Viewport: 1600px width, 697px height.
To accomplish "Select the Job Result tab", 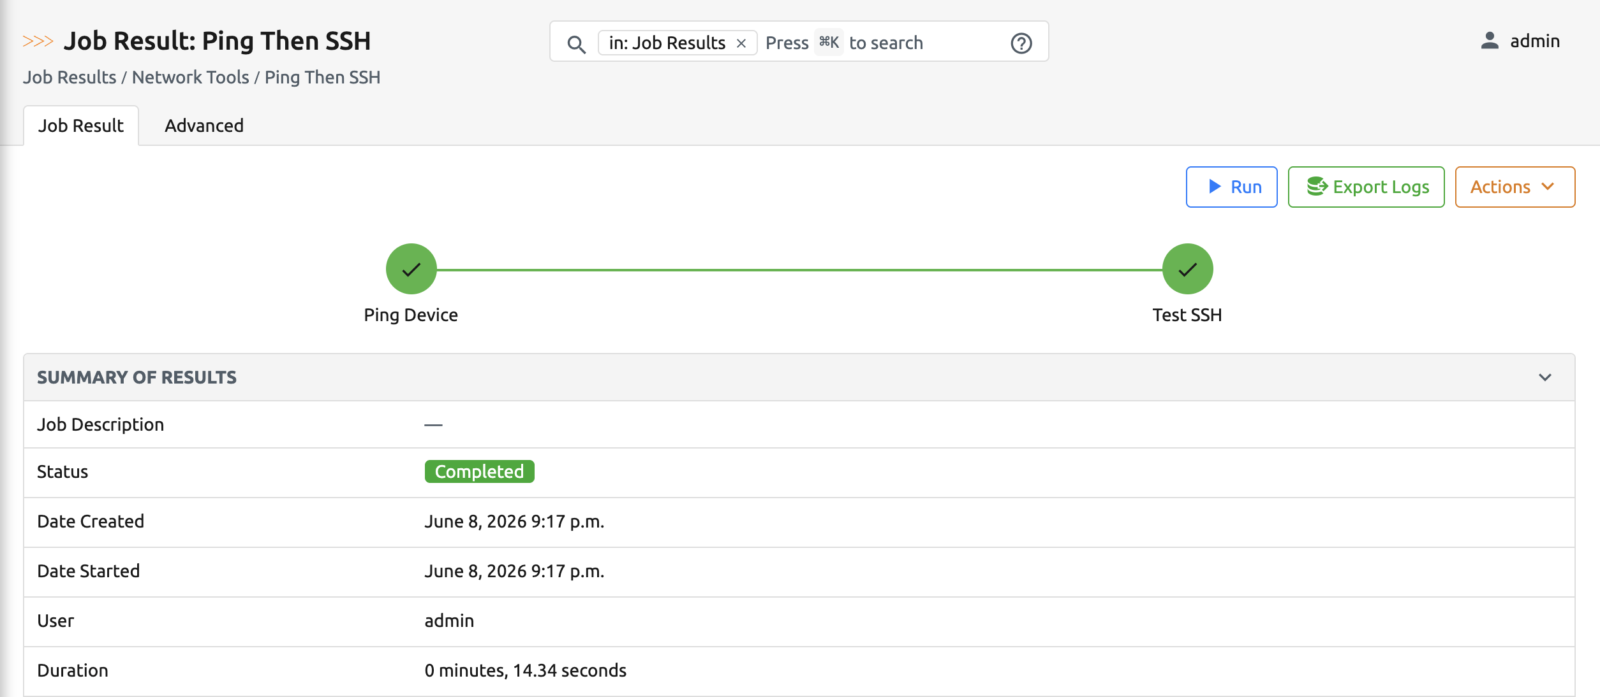I will click(81, 126).
